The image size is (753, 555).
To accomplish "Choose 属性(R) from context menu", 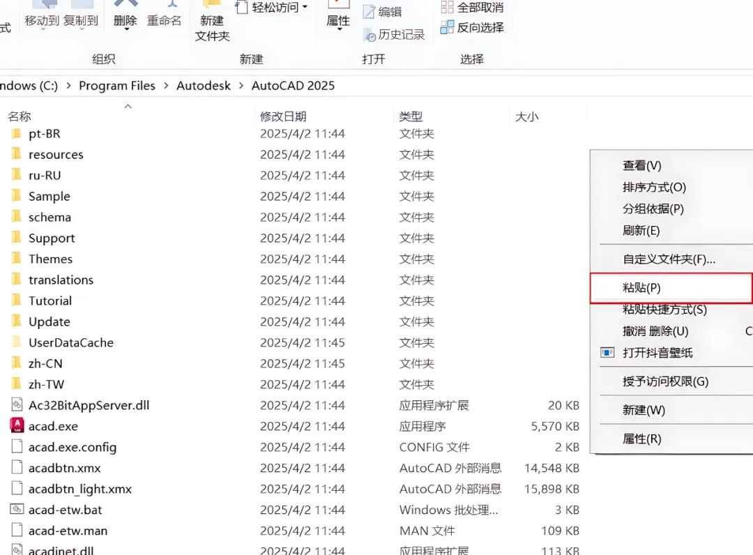I will tap(642, 439).
